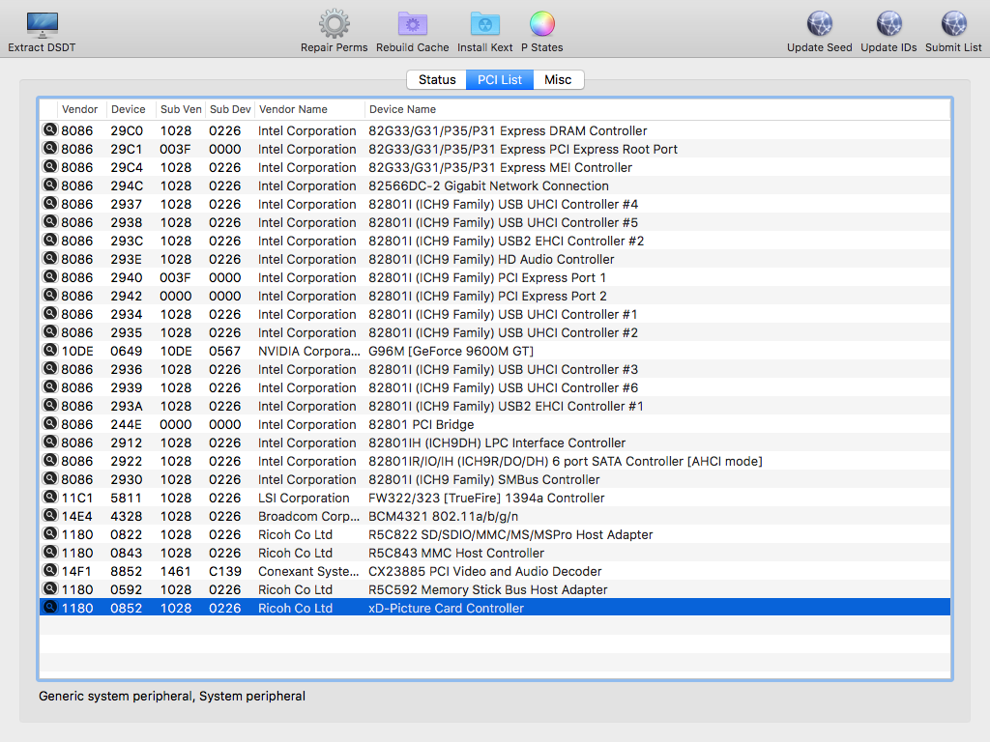This screenshot has width=990, height=742.
Task: Select the PCI Express Port 2 entry
Action: tap(495, 296)
